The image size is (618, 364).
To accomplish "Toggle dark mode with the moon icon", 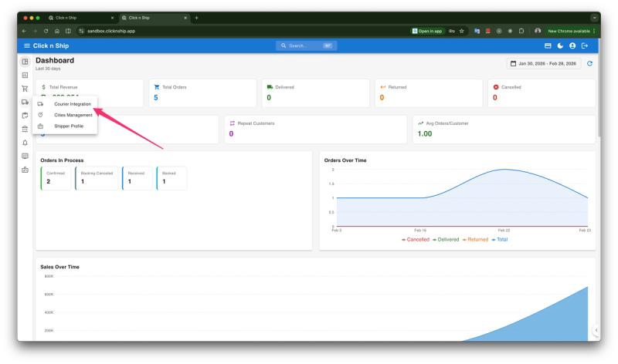I will 560,45.
